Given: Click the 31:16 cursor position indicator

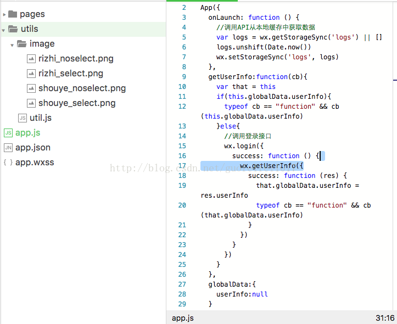Looking at the screenshot, I should [384, 318].
